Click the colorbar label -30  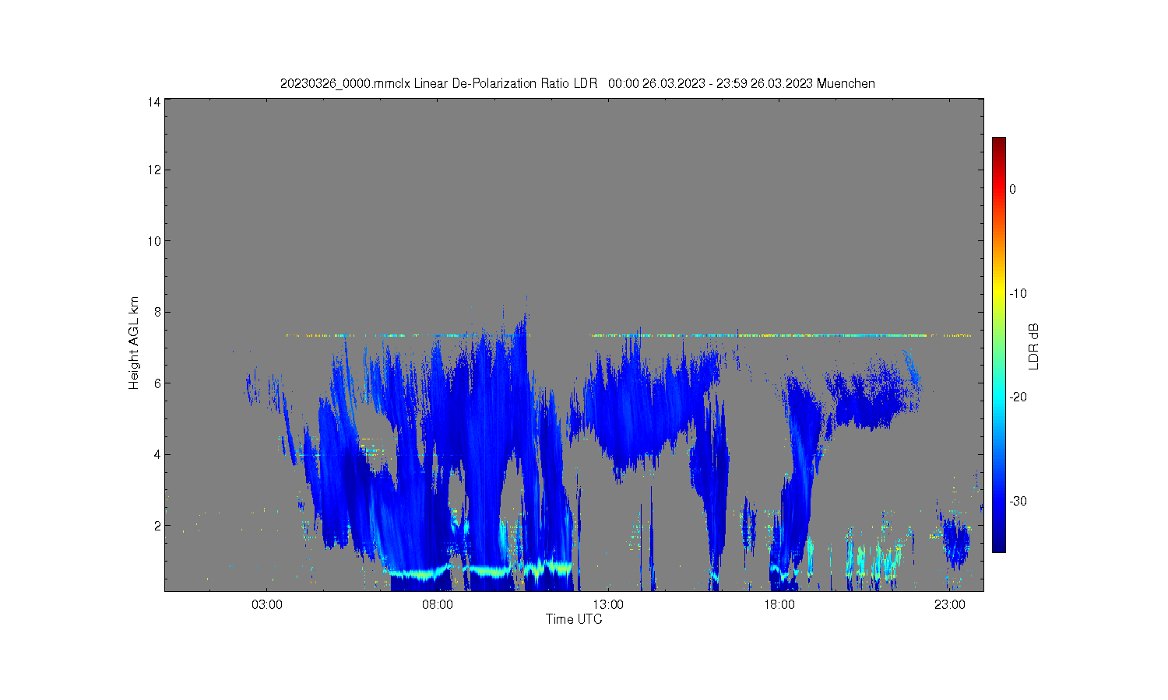tap(1018, 501)
